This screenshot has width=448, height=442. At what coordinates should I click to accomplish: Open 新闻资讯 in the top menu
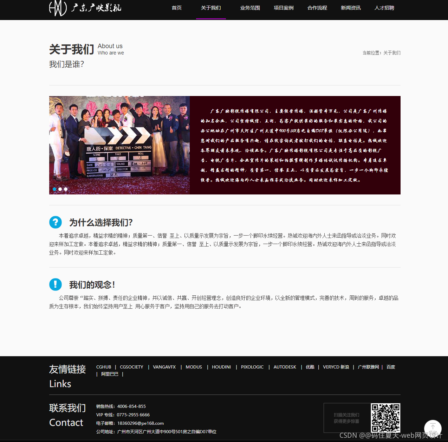click(351, 8)
